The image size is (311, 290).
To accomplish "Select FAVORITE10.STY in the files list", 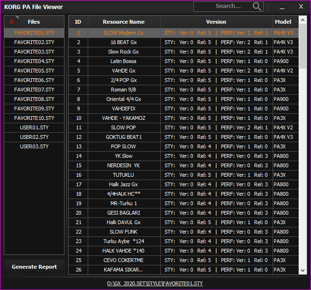I will pos(34,118).
